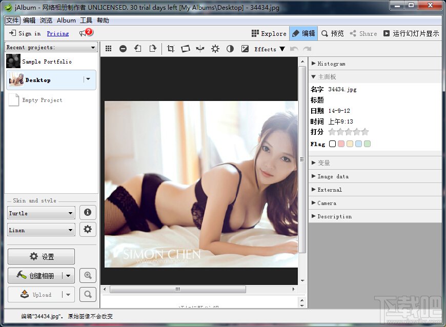This screenshot has height=327, width=446.
Task: Click the info icon next to Turtle skin
Action: coord(88,212)
